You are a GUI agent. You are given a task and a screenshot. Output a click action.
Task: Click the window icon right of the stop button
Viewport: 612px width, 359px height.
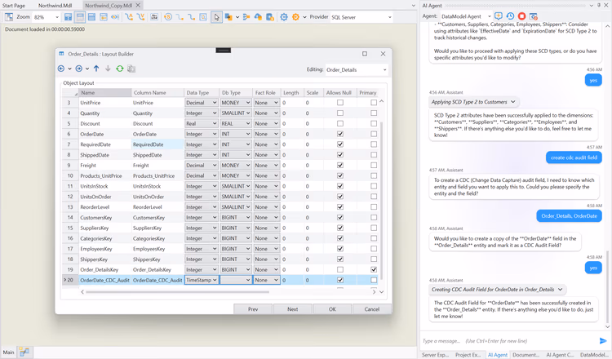tap(534, 16)
